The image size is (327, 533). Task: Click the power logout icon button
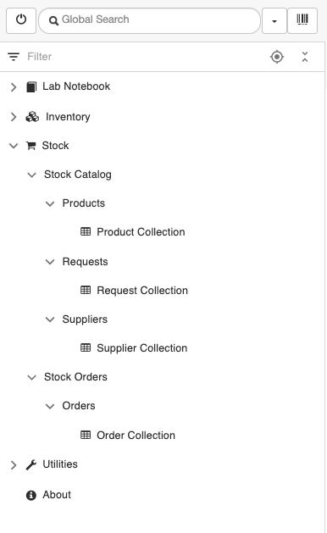coord(21,20)
